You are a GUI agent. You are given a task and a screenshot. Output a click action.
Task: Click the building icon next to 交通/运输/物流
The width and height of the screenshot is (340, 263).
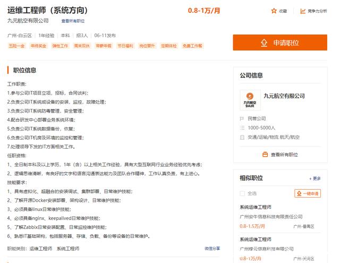[x=242, y=137]
